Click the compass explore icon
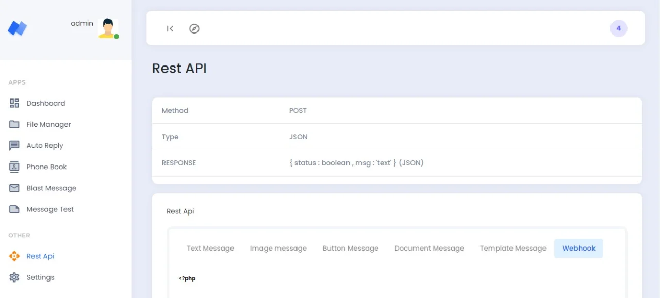Image resolution: width=660 pixels, height=298 pixels. 194,28
